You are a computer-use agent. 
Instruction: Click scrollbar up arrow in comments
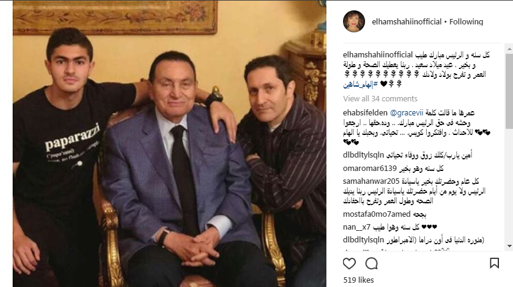[x=509, y=49]
